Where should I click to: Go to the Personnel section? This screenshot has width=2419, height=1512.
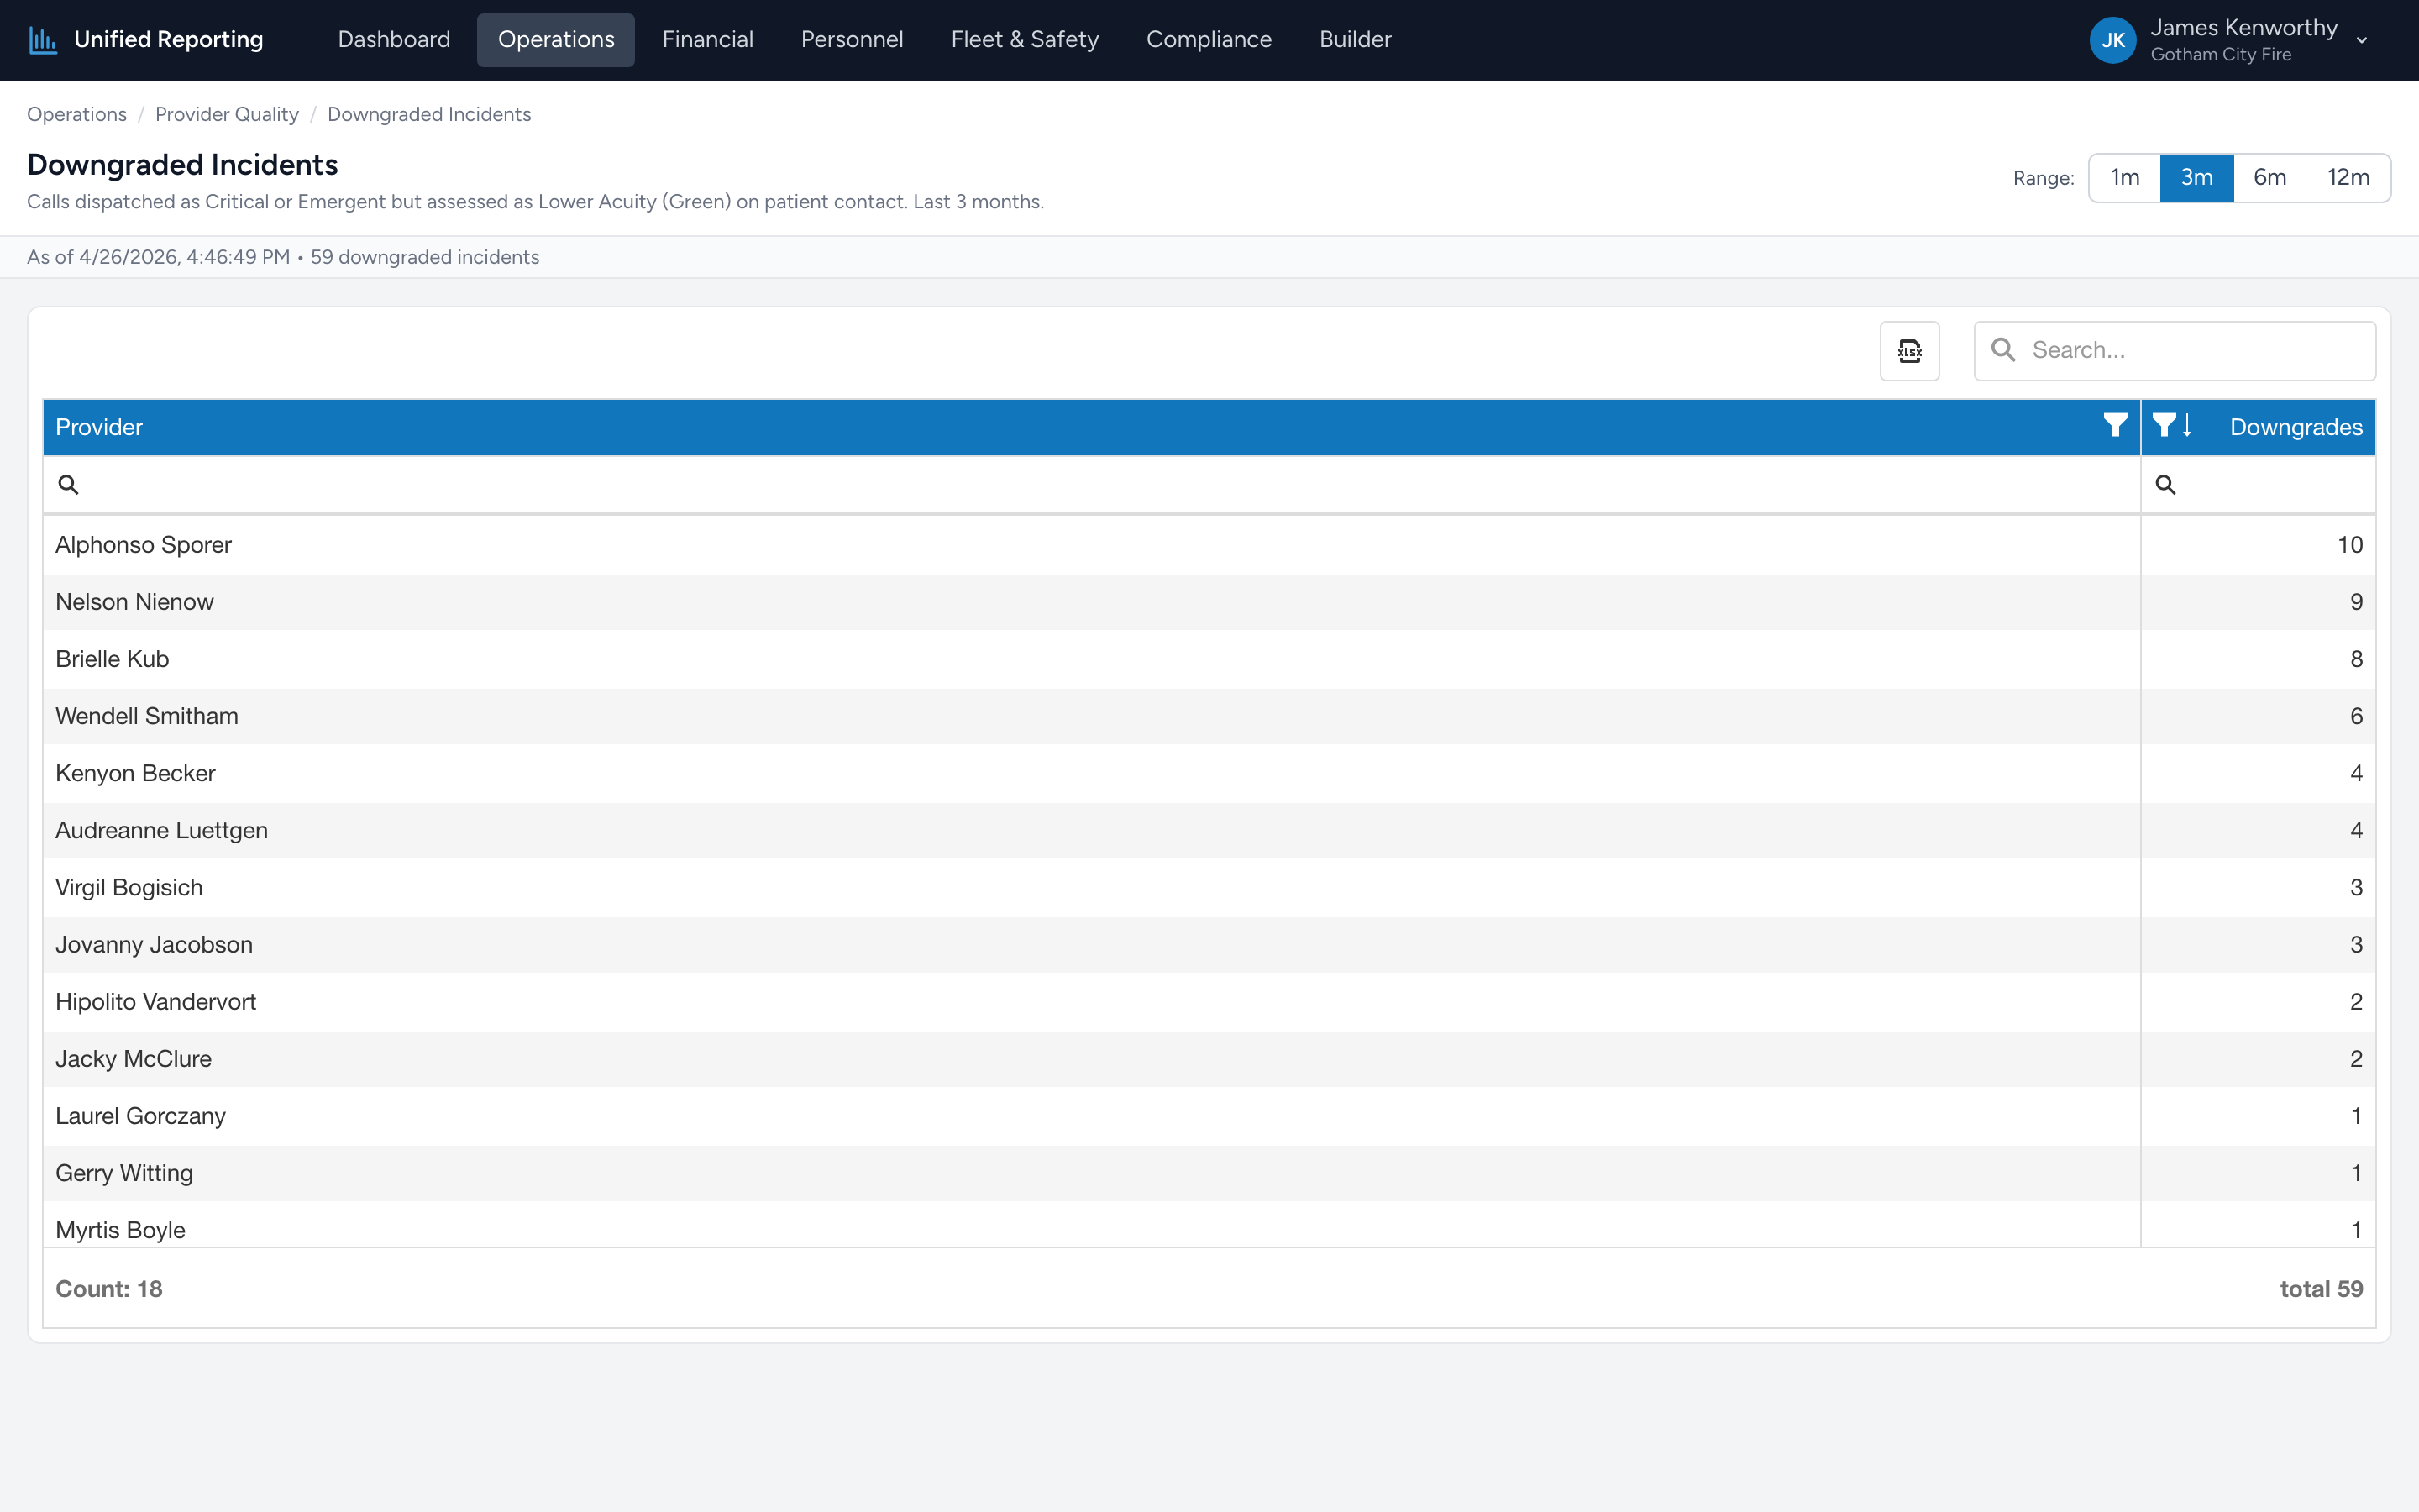tap(852, 40)
